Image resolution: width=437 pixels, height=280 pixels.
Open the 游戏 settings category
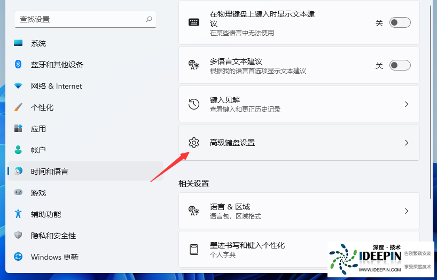(x=85, y=193)
